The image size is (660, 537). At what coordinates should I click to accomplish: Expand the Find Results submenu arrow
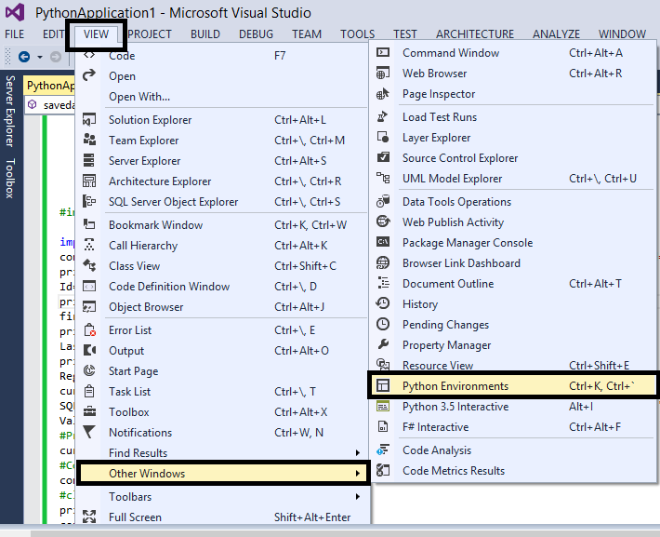click(358, 452)
